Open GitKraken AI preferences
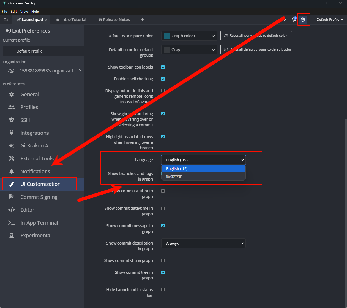 [x=35, y=145]
